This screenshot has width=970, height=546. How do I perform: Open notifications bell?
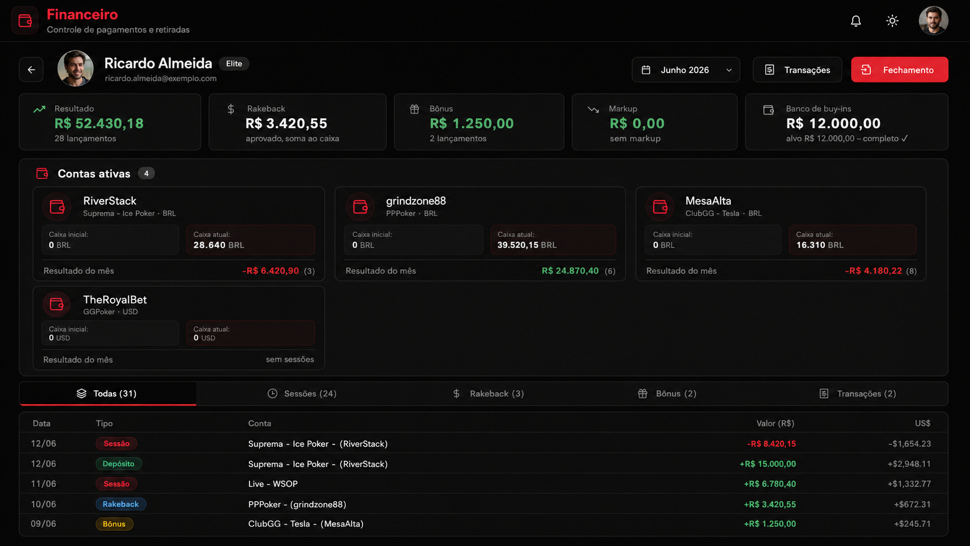tap(856, 21)
